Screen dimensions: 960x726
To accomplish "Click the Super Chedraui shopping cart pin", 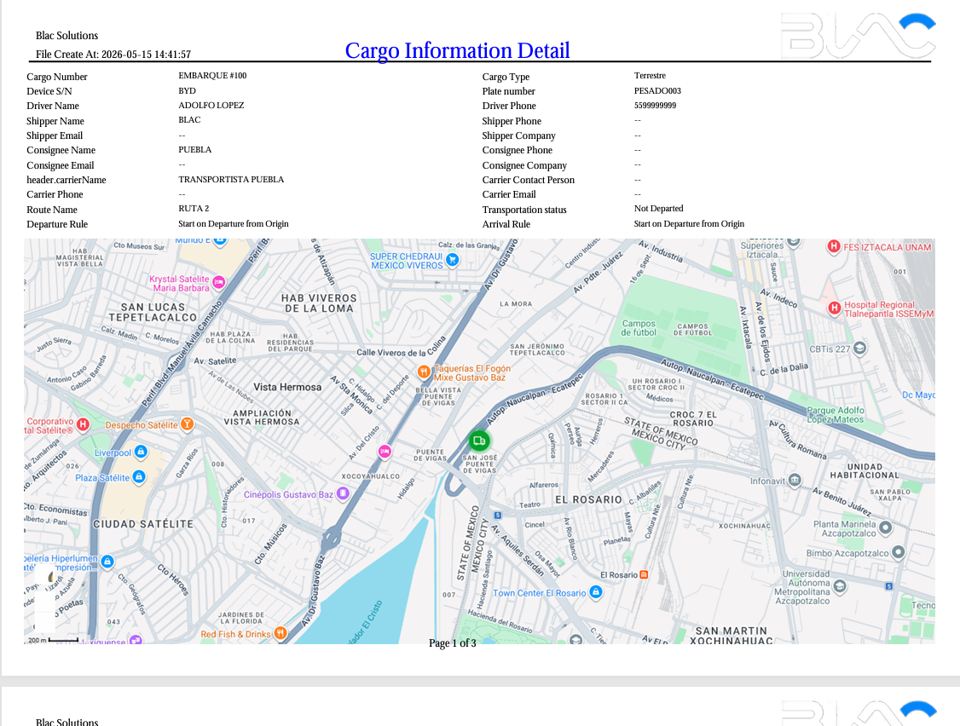I will tap(453, 260).
